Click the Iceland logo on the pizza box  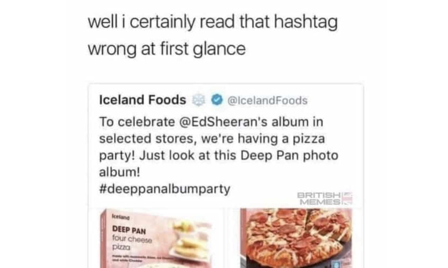121,218
